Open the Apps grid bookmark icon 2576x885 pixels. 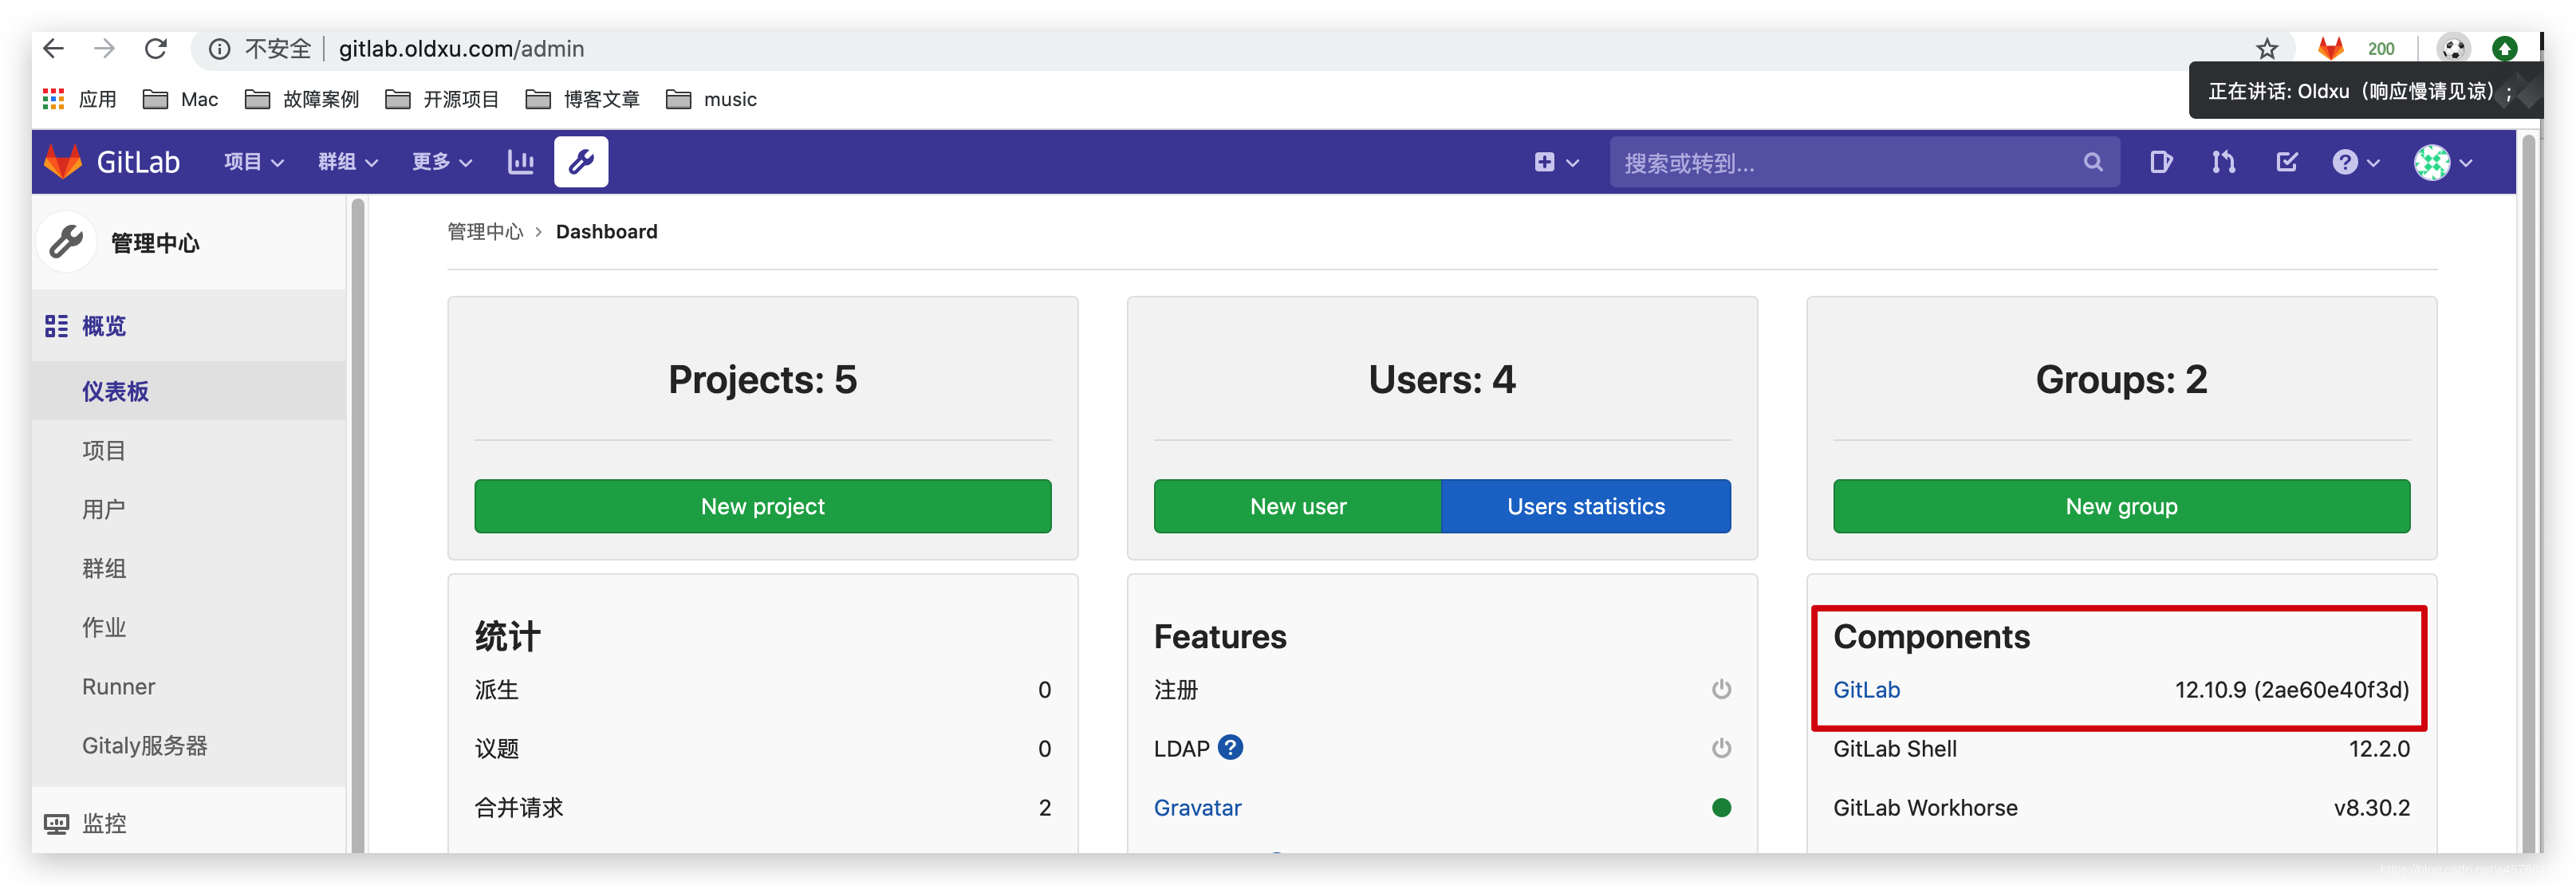point(53,99)
